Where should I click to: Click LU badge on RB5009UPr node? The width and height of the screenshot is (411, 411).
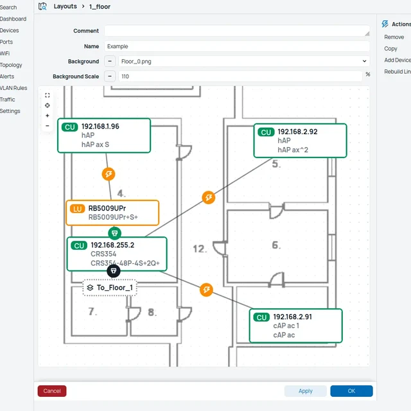coord(77,209)
